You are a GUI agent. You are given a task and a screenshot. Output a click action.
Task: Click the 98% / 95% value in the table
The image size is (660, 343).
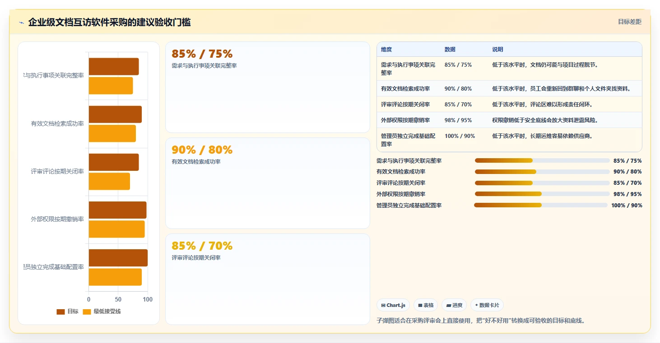(458, 120)
